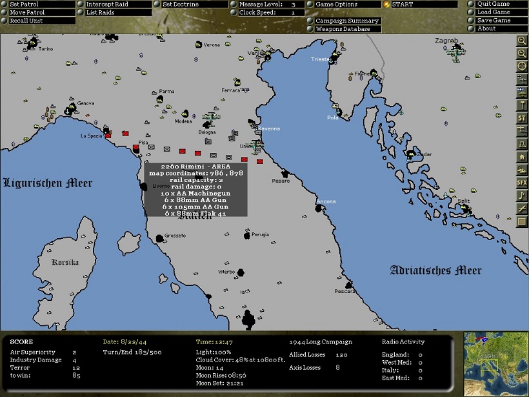
Task: Click red ground unit marker at Pisa
Action: [136, 147]
